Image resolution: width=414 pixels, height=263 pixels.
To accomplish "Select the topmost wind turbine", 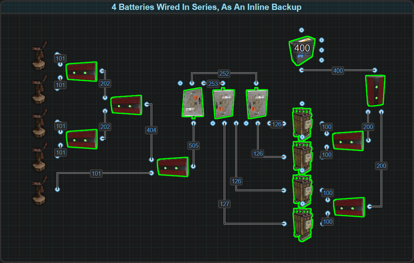I will click(39, 55).
